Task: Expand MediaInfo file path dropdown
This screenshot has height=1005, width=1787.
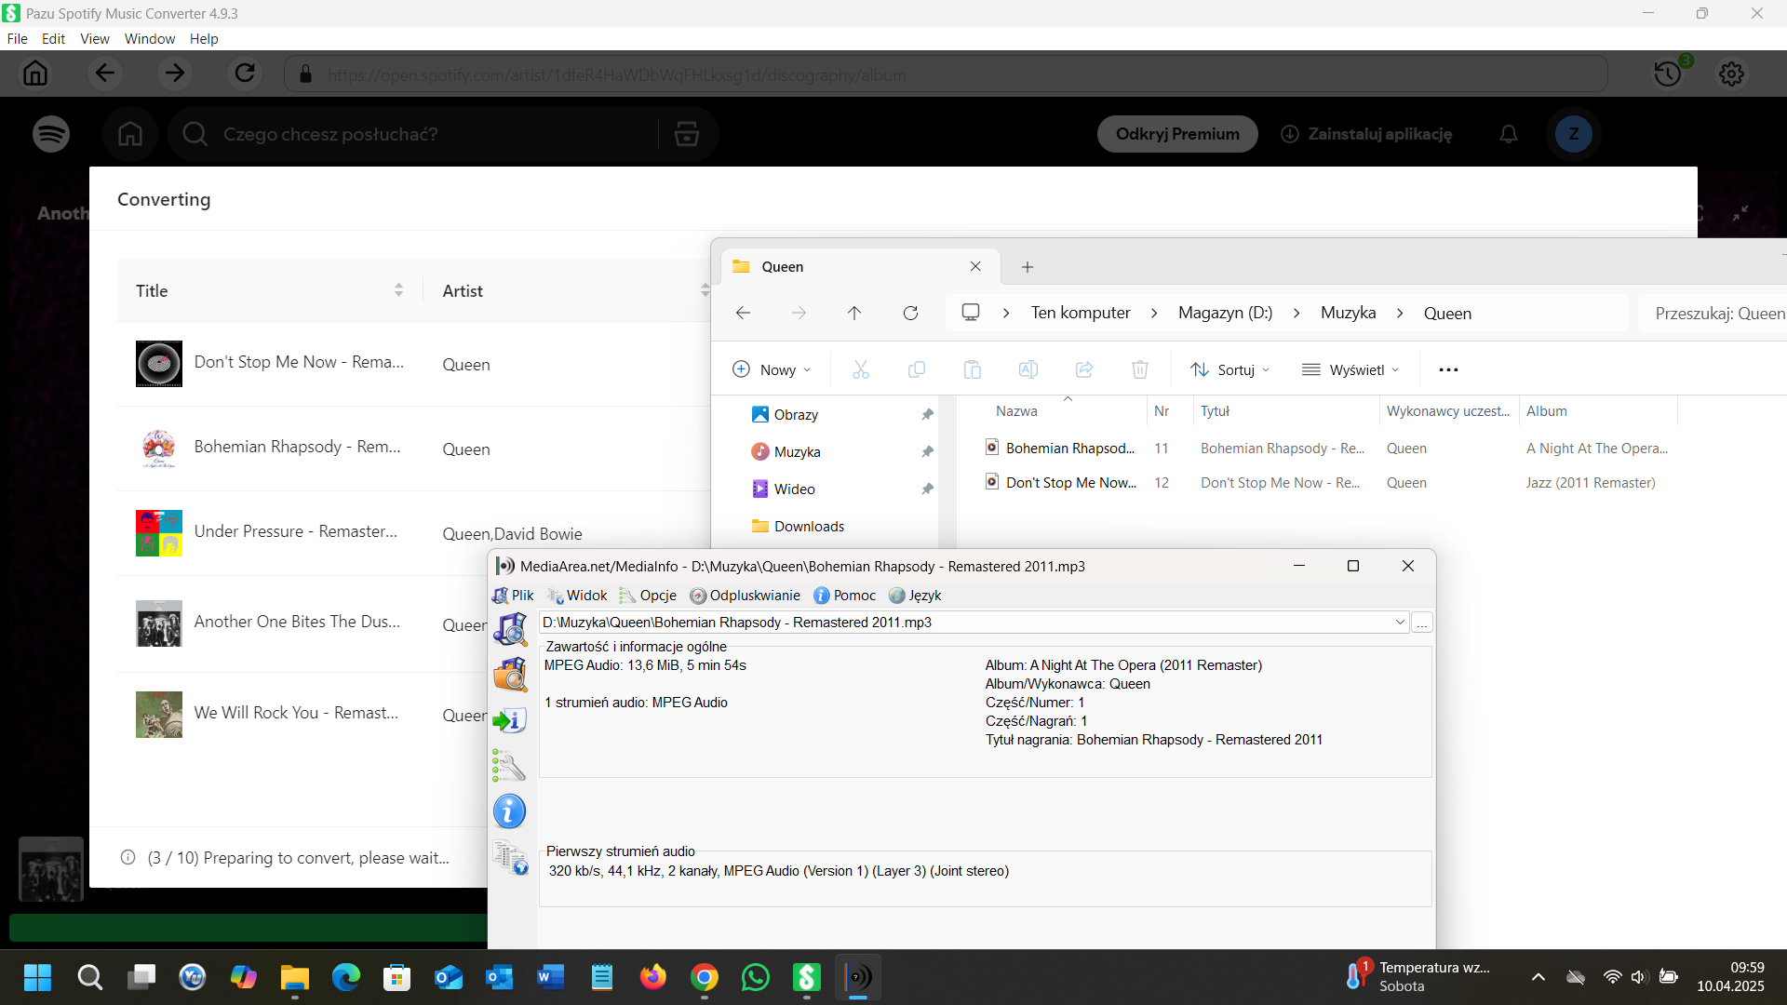Action: 1400,622
